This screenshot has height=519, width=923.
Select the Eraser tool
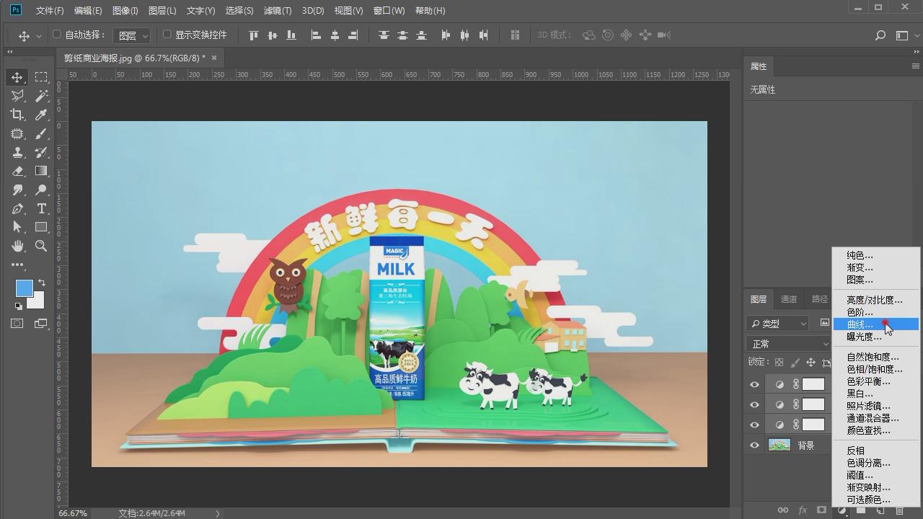point(17,172)
